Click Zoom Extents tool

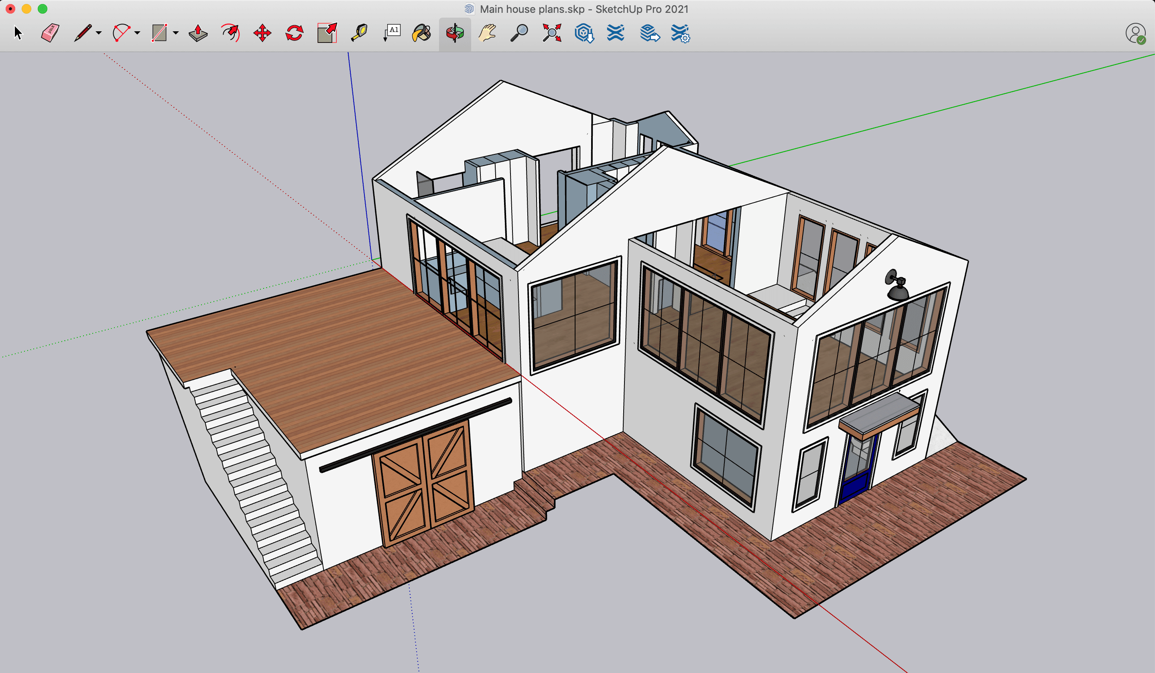pos(552,33)
